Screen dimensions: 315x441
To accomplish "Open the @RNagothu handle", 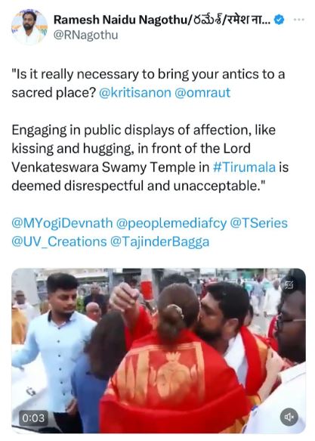I will pos(85,36).
